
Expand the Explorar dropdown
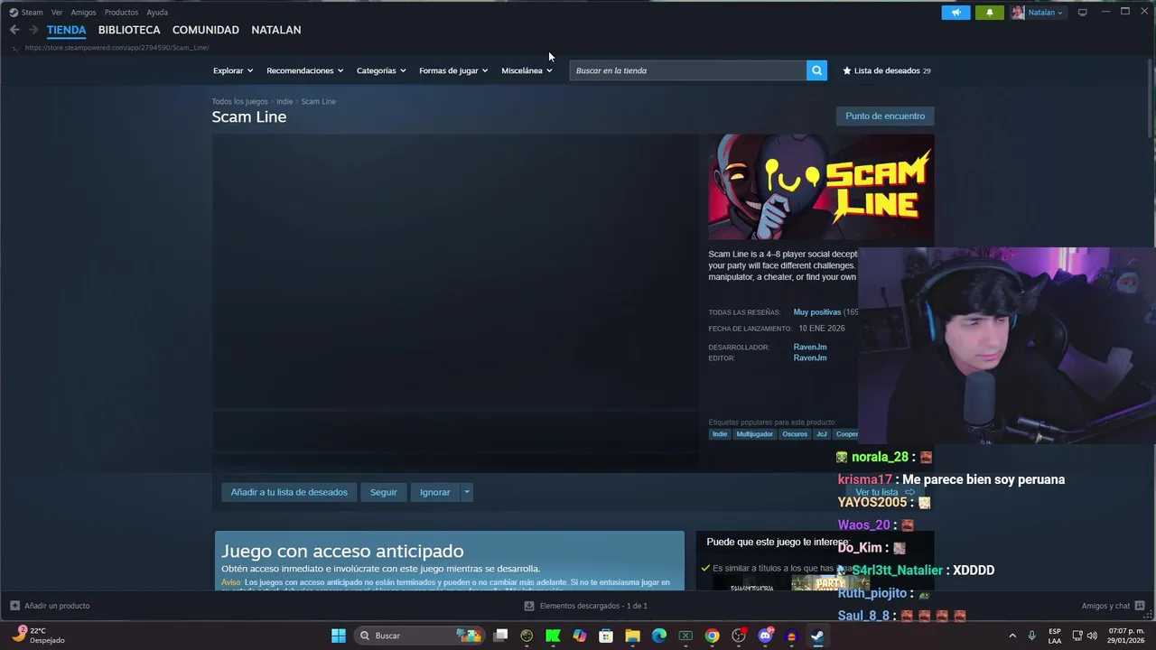(x=233, y=70)
